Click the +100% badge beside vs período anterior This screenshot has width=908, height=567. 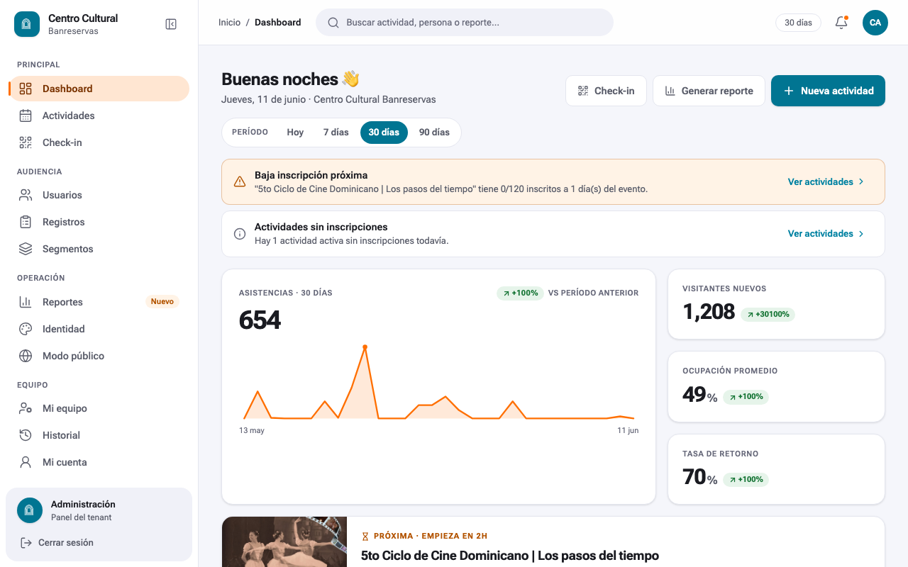pyautogui.click(x=520, y=293)
